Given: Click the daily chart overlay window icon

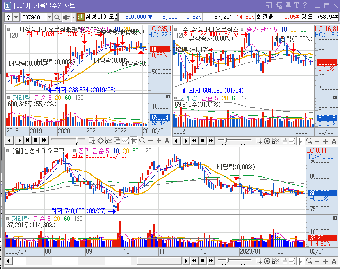Looking at the screenshot, I should (x=284, y=261).
